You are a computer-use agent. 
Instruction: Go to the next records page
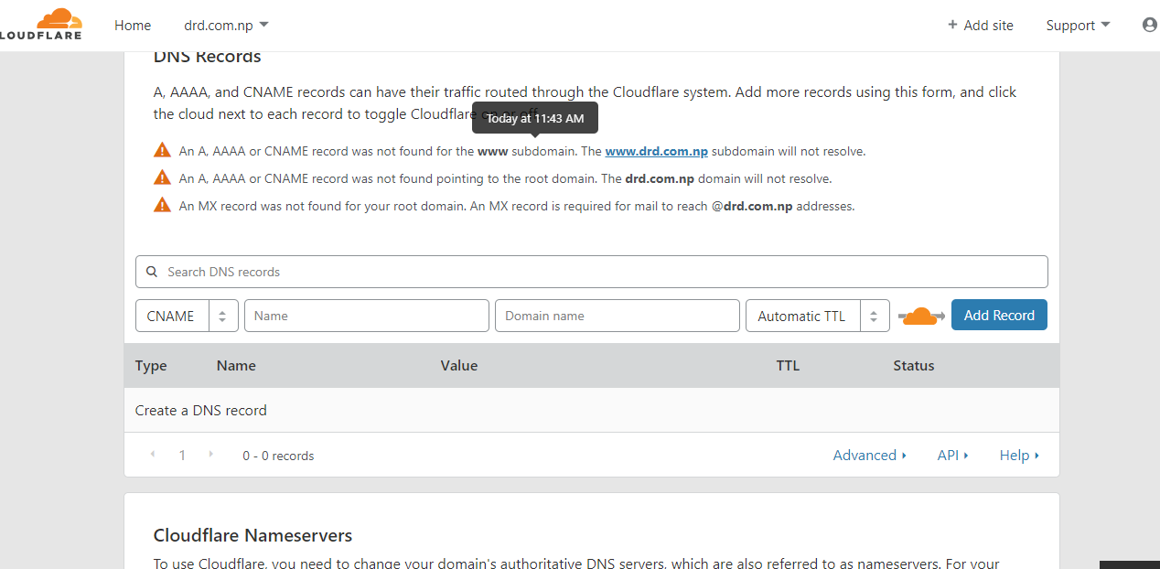[211, 455]
